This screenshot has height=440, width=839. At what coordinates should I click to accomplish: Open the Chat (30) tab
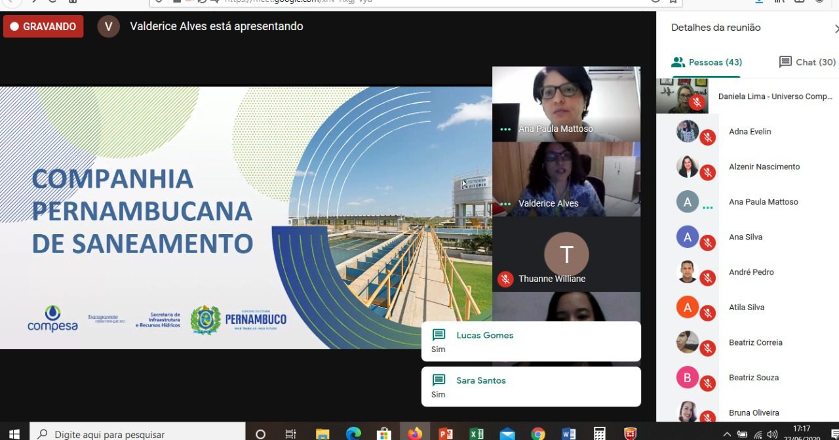pyautogui.click(x=807, y=62)
